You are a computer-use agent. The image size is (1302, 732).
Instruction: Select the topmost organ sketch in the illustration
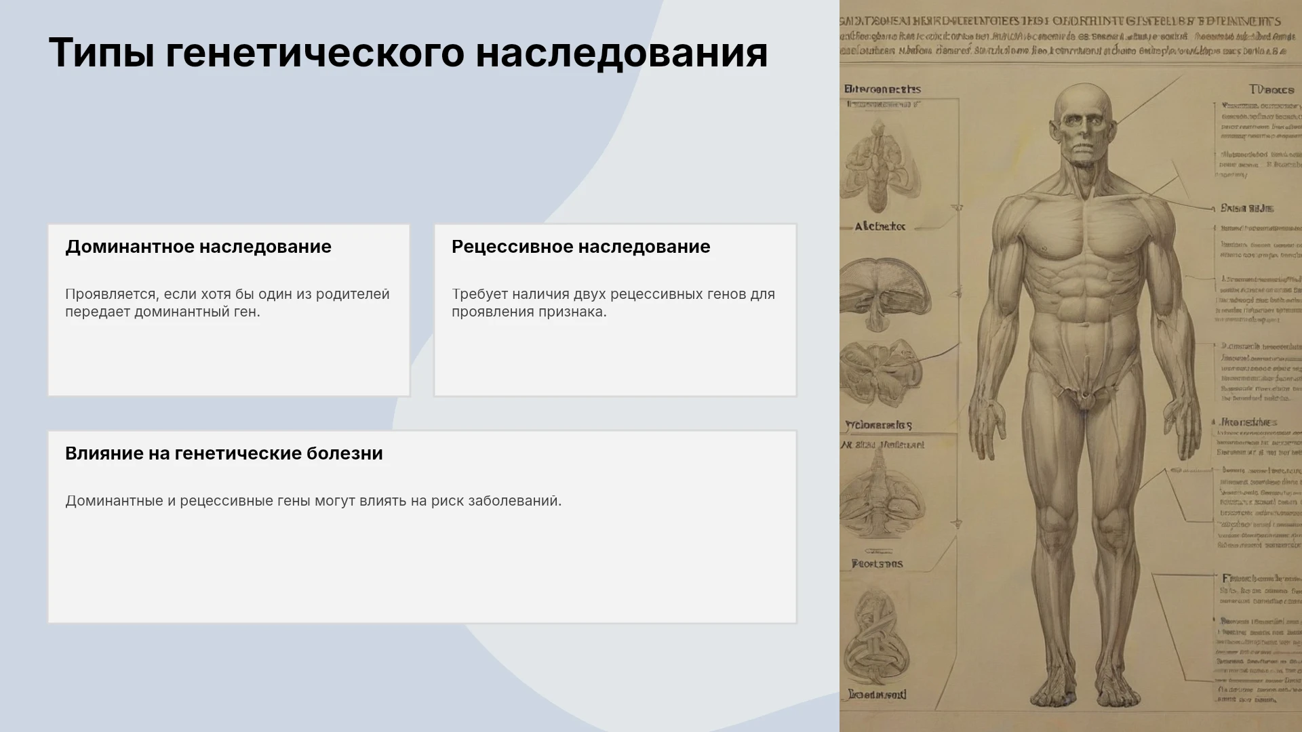pyautogui.click(x=880, y=166)
